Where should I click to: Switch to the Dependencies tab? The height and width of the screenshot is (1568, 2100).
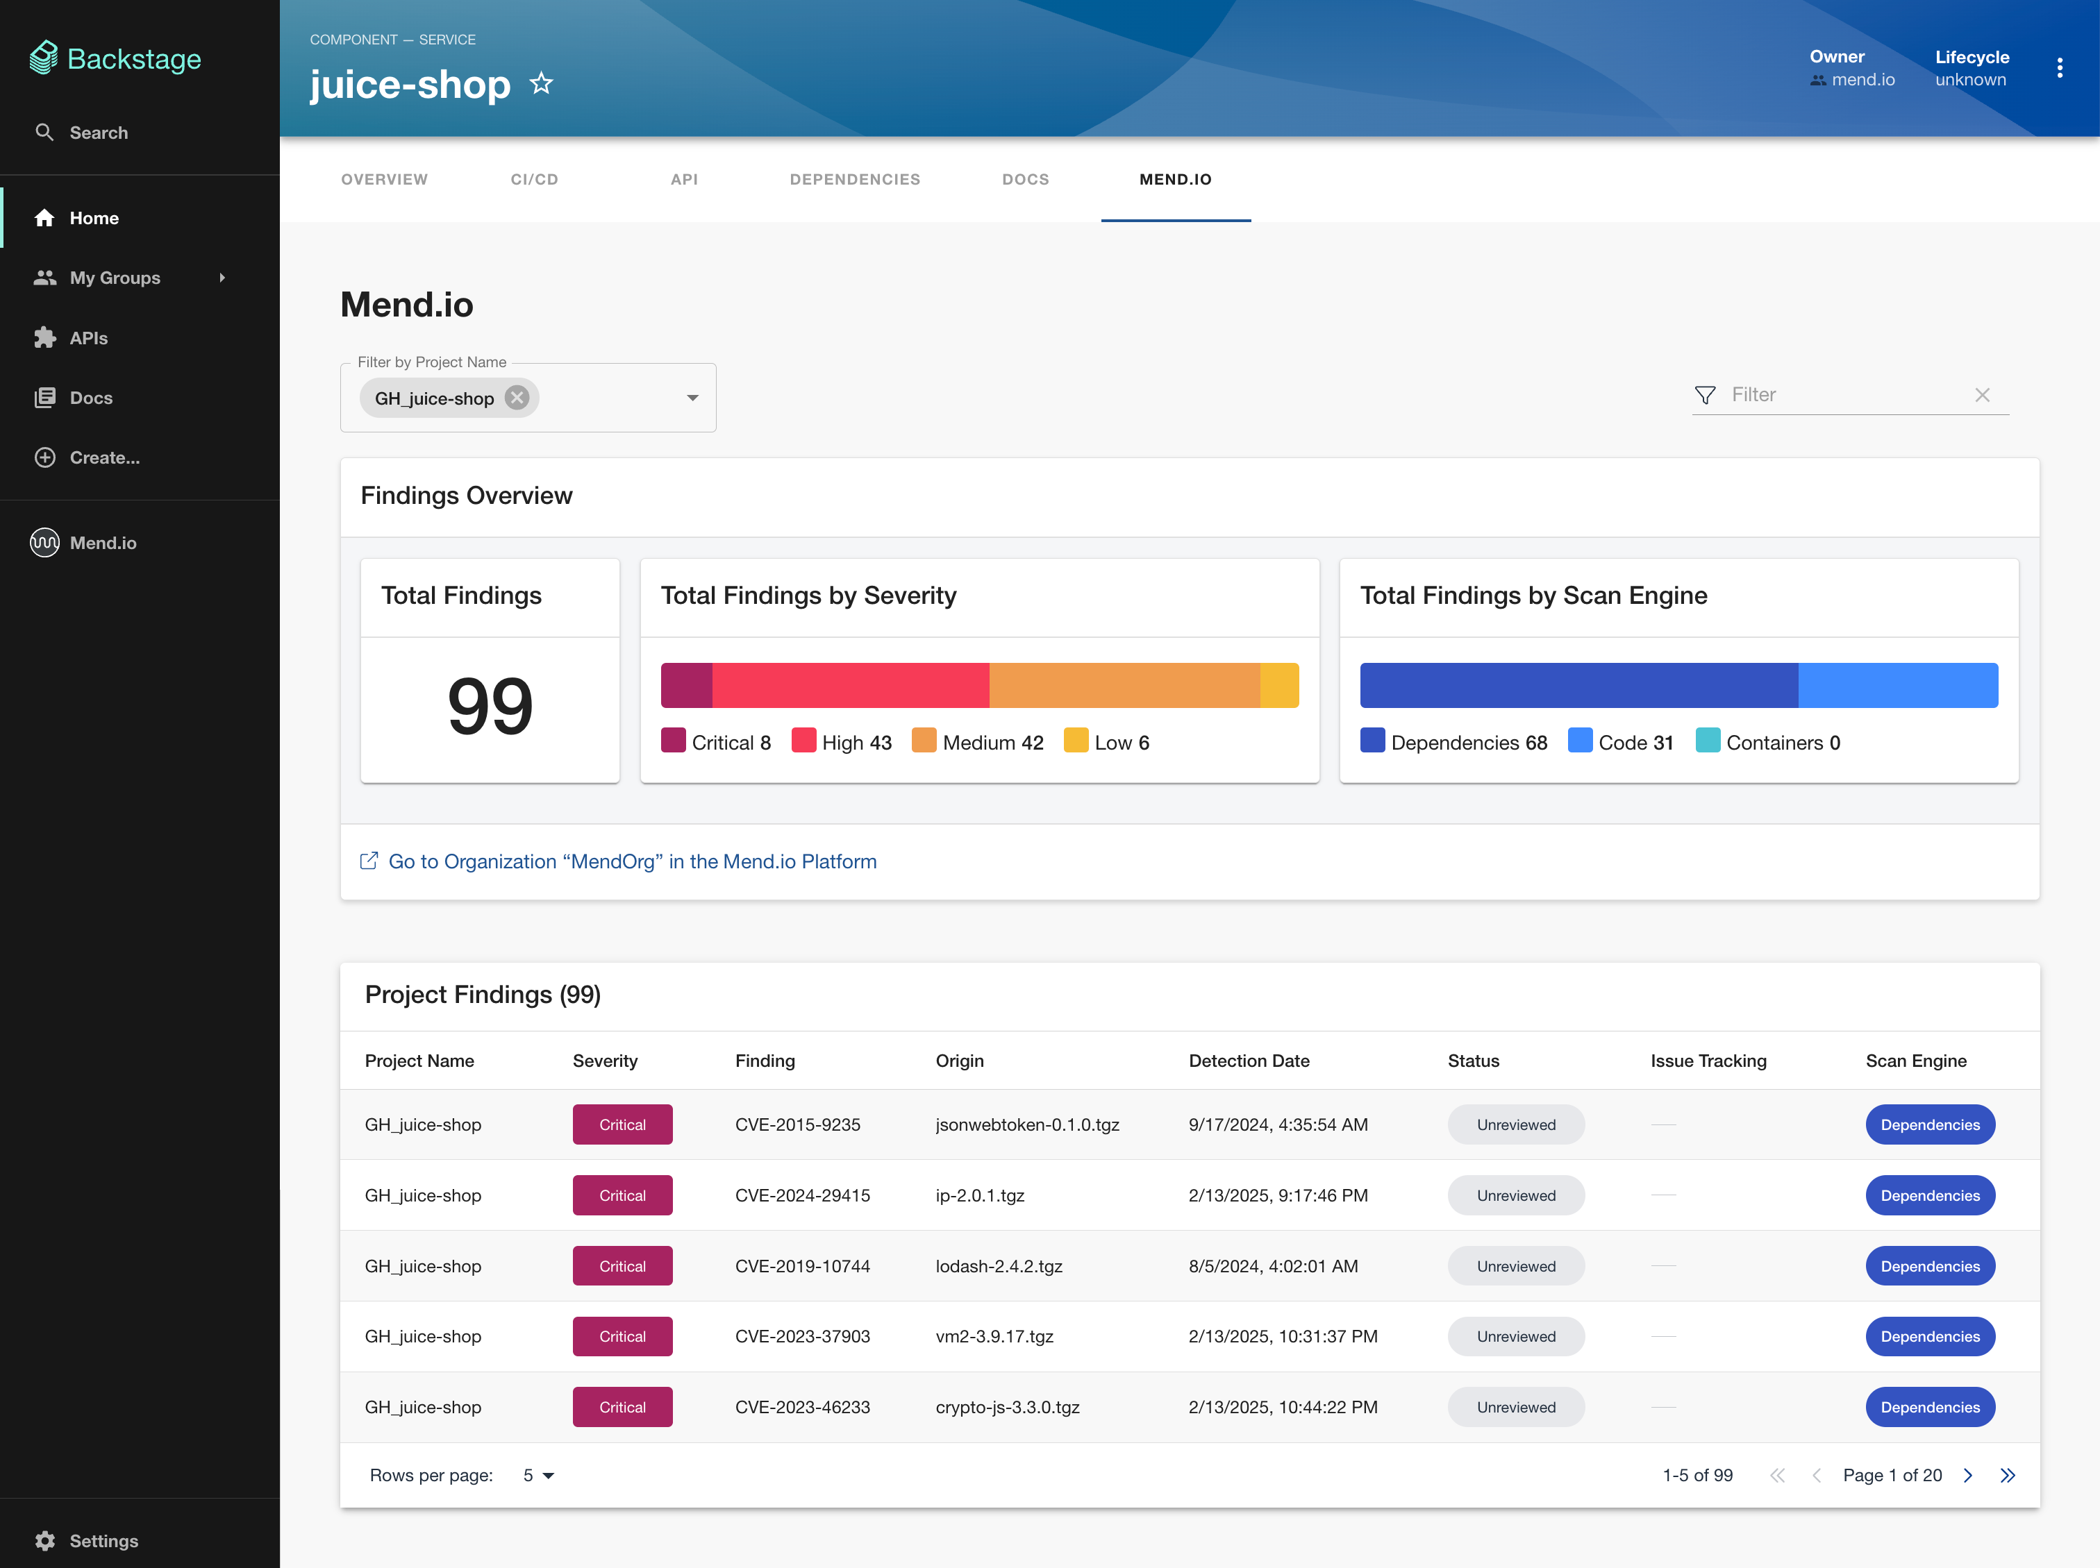click(x=854, y=179)
